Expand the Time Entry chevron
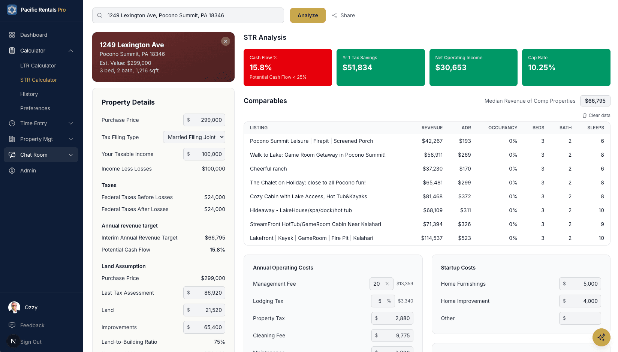 point(71,123)
